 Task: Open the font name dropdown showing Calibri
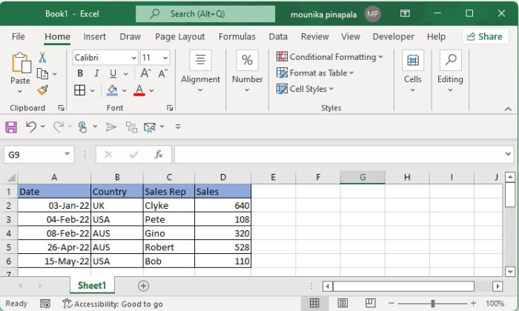133,58
